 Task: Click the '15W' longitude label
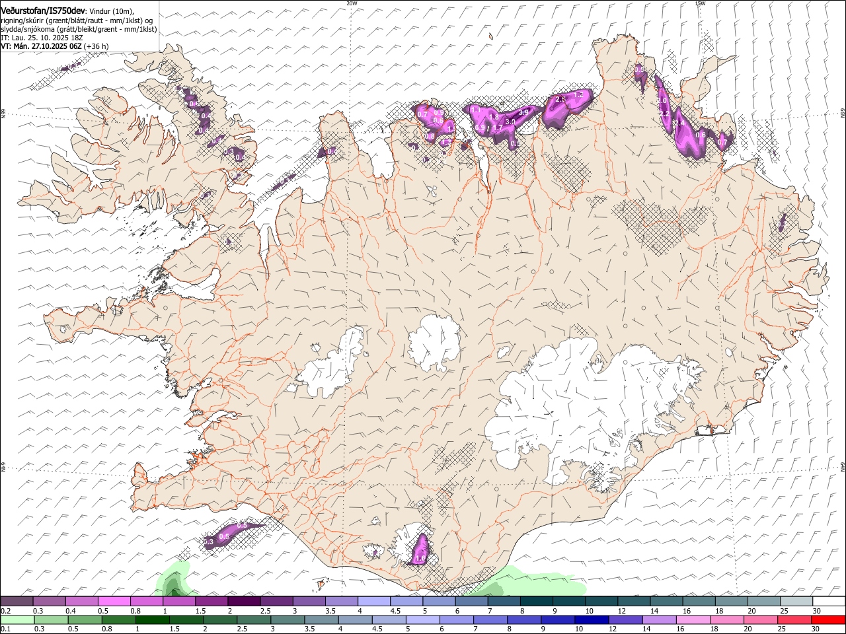[700, 3]
